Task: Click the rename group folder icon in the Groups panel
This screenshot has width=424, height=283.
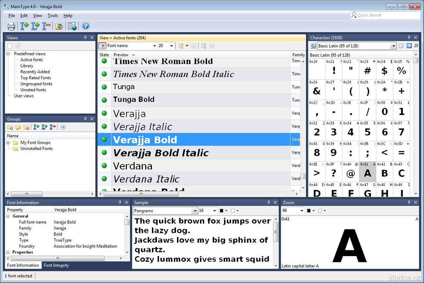Action: [18, 127]
